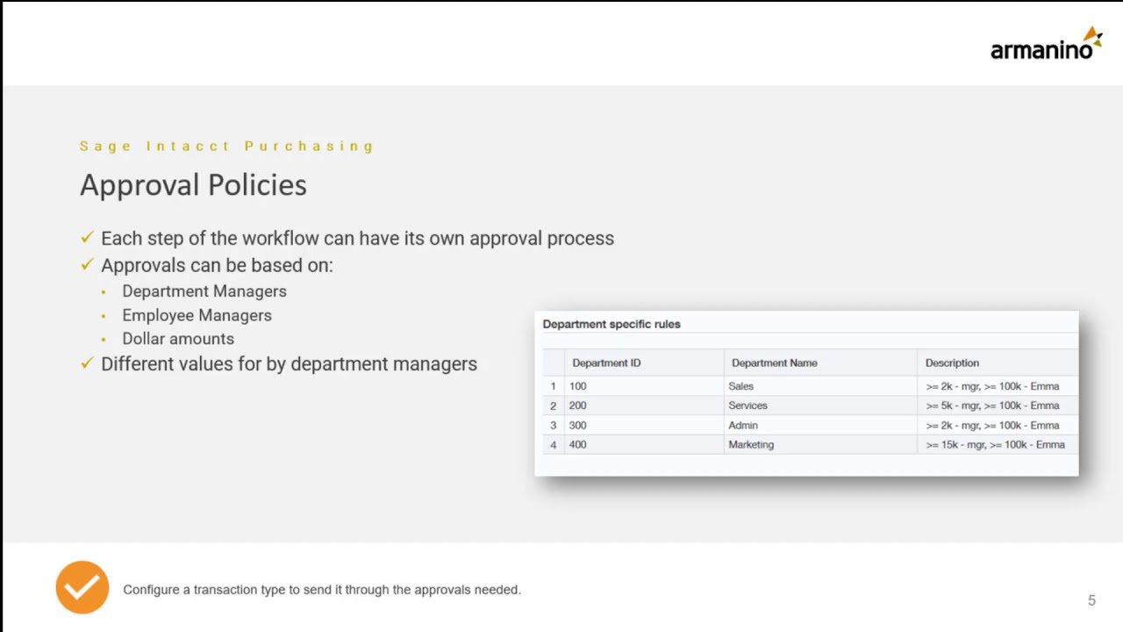The height and width of the screenshot is (632, 1123).
Task: Click row number 3 in the table
Action: (x=553, y=425)
